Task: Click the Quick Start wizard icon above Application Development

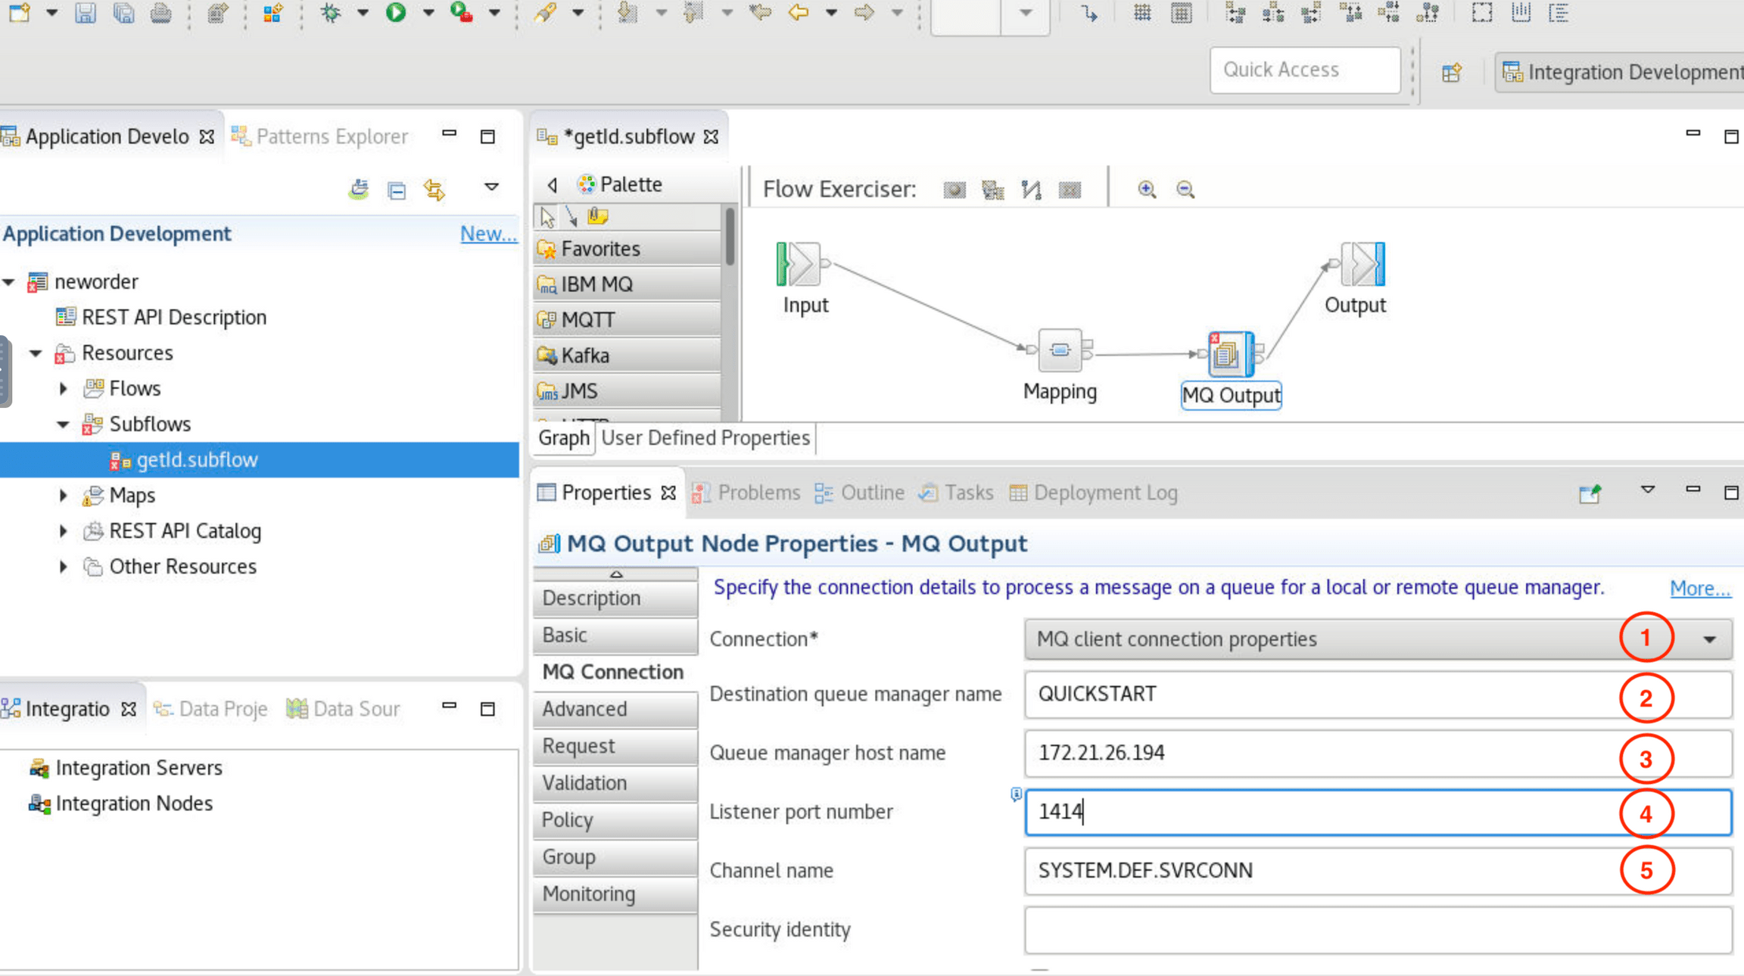Action: 358,189
